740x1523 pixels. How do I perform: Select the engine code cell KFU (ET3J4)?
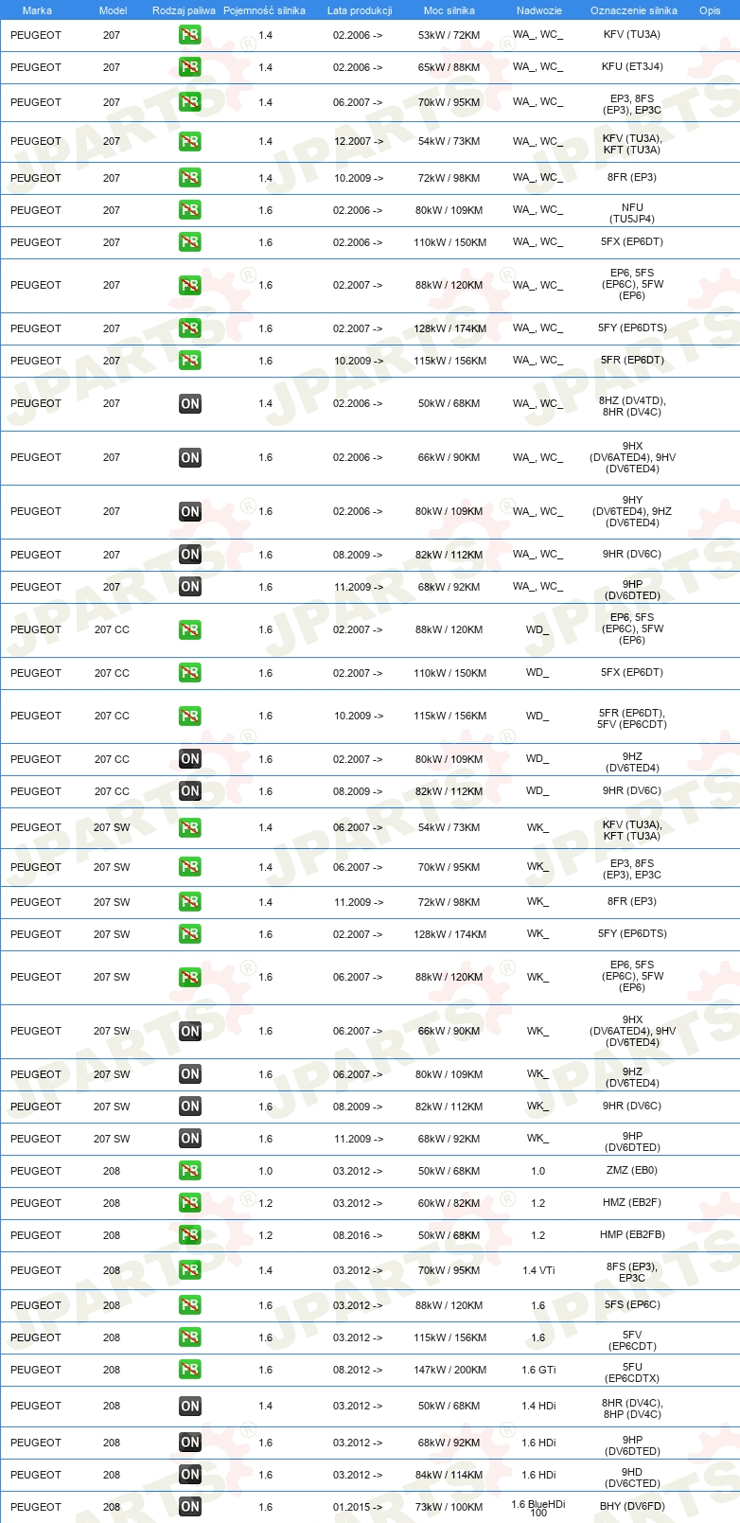pos(632,67)
